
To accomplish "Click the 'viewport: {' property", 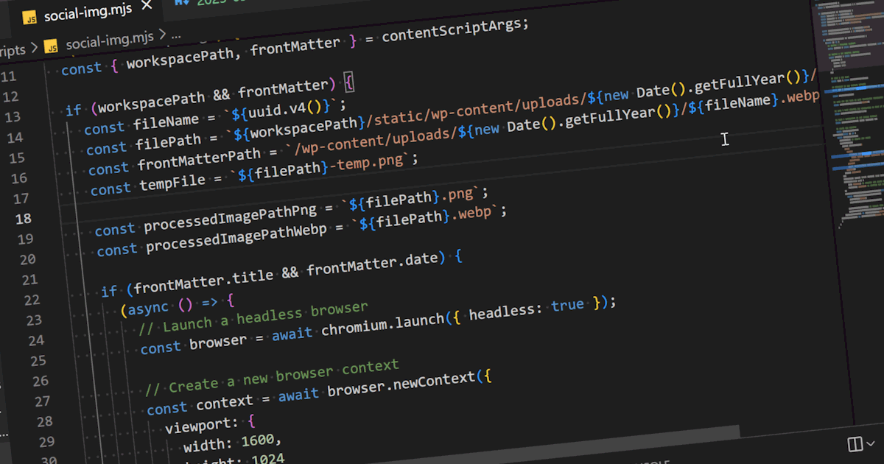I will click(x=210, y=424).
